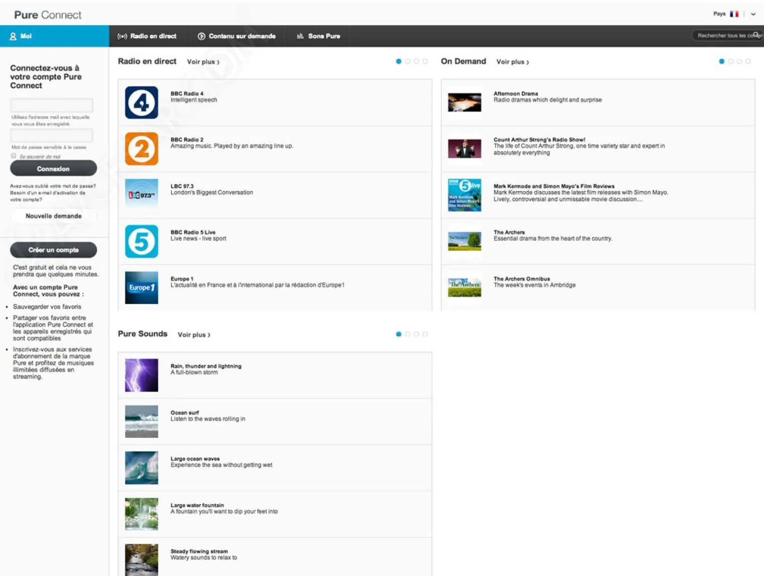Open the Pays country dropdown arrow
This screenshot has height=576, width=764.
click(x=753, y=14)
